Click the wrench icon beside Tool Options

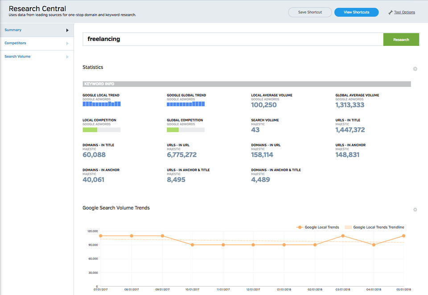(x=391, y=12)
